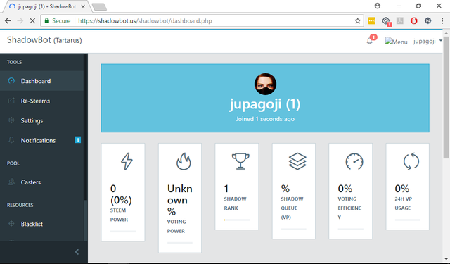
Task: Open the header notification bell
Action: point(370,41)
